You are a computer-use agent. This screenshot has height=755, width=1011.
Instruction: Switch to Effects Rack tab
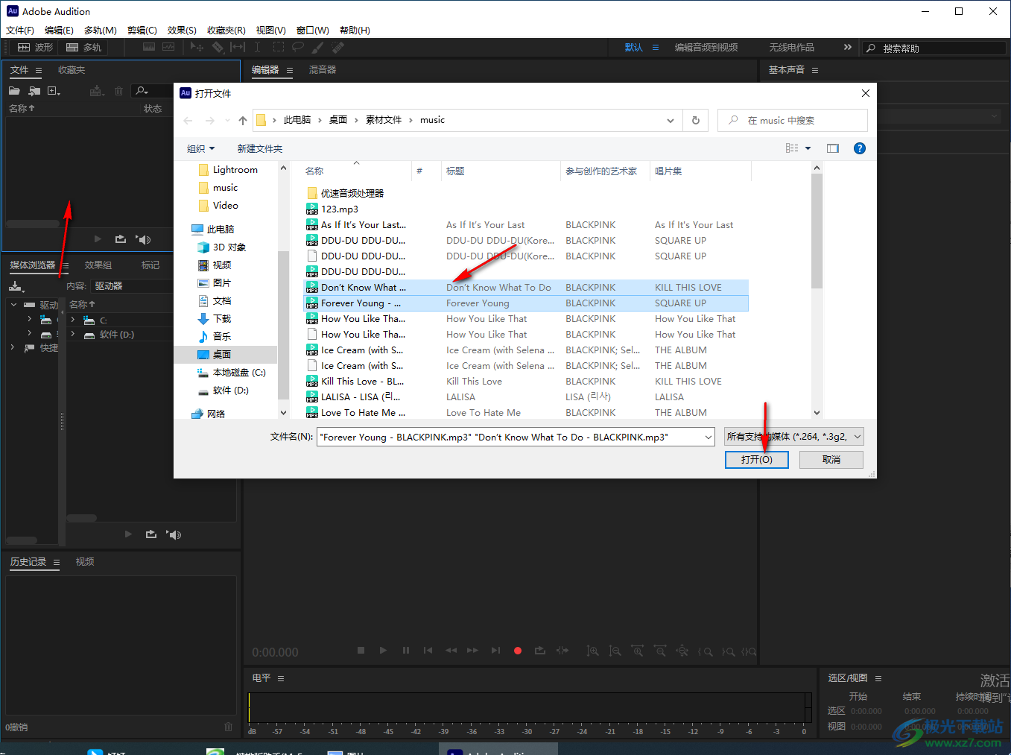[98, 265]
